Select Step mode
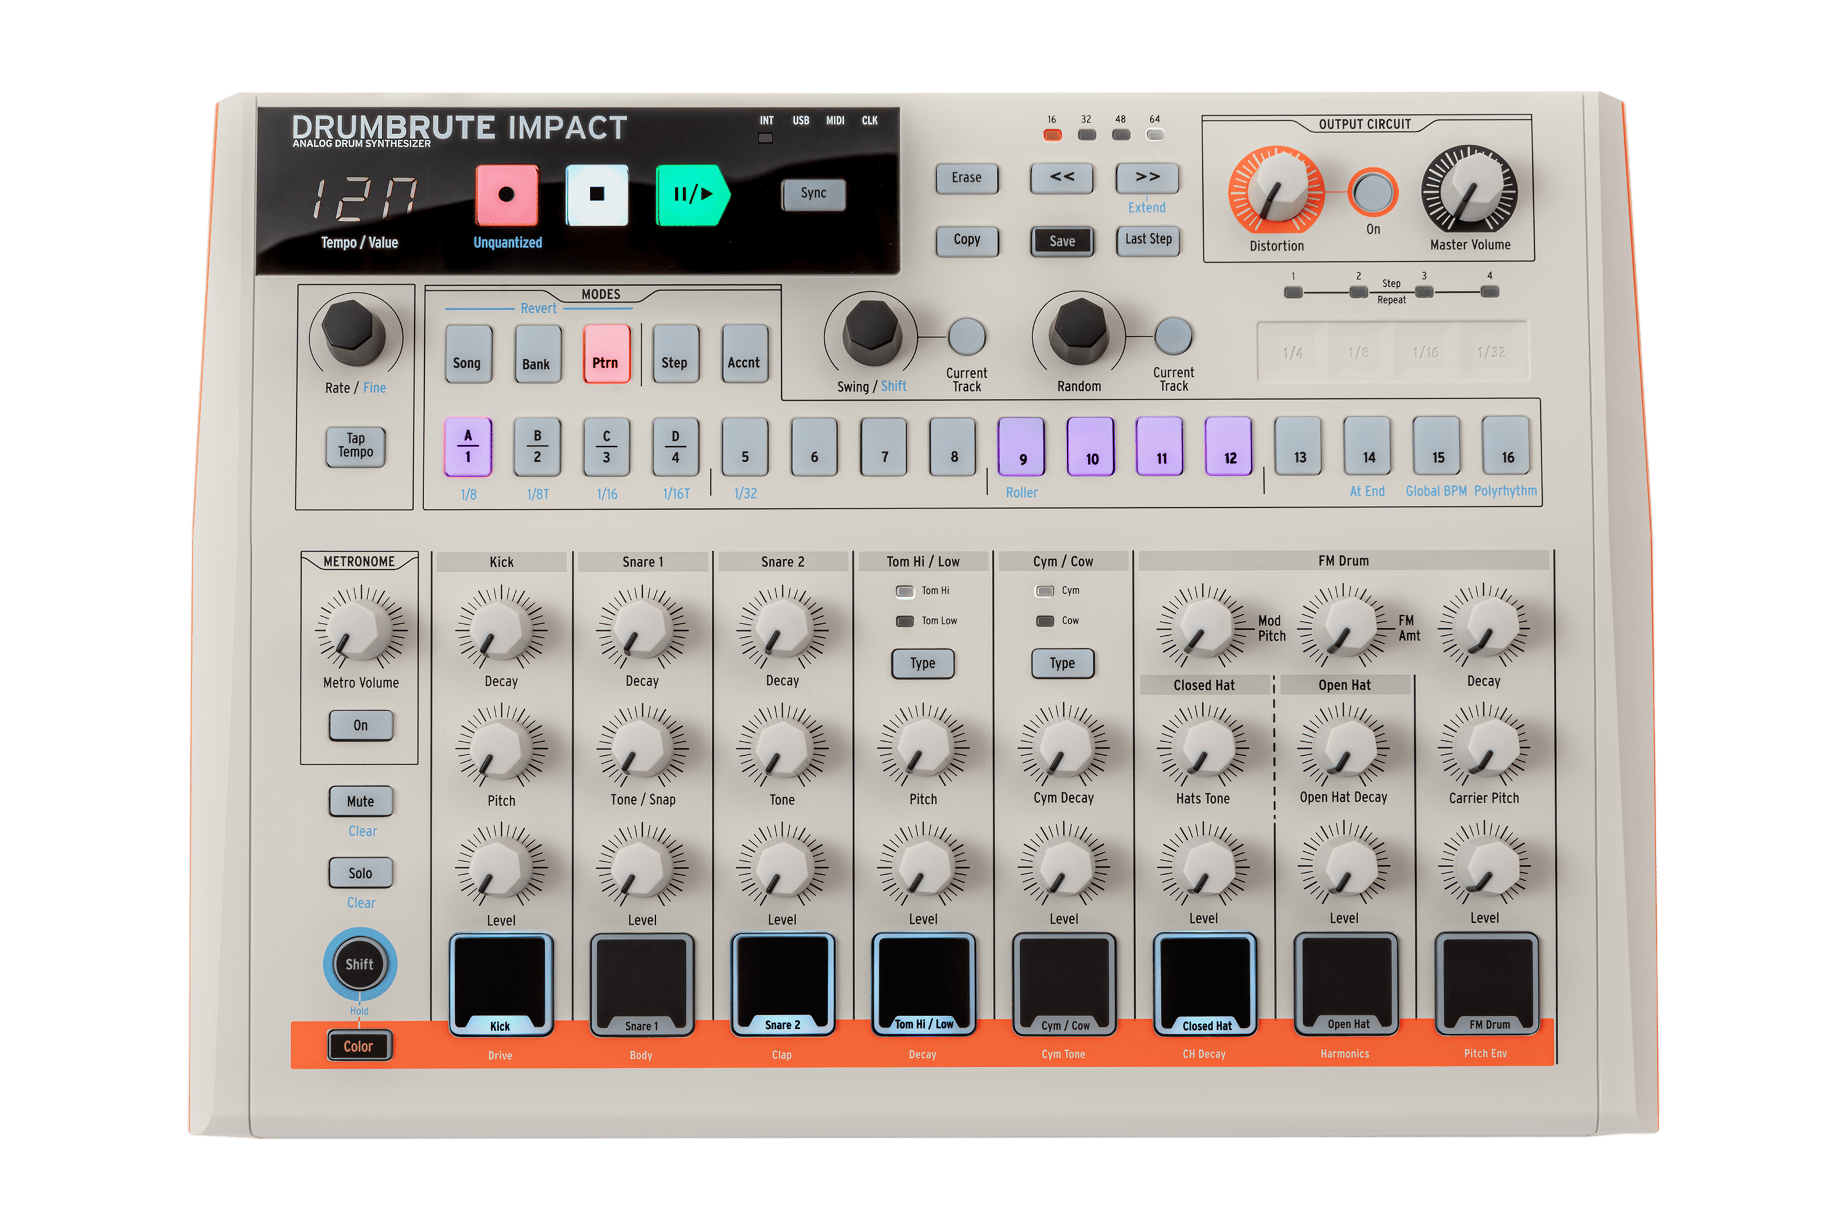Screen dimensions: 1847x1231 click(x=675, y=354)
